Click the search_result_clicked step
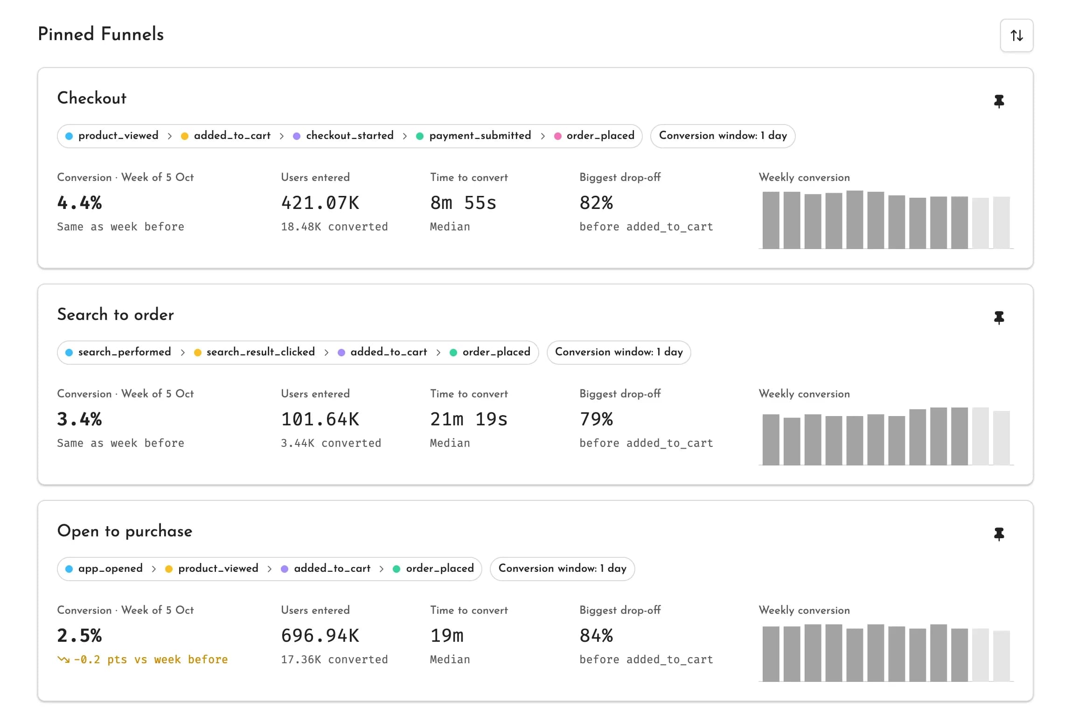 254,352
